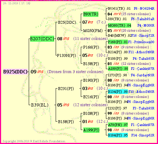Open link F3 - Takab93R

click(x=144, y=108)
